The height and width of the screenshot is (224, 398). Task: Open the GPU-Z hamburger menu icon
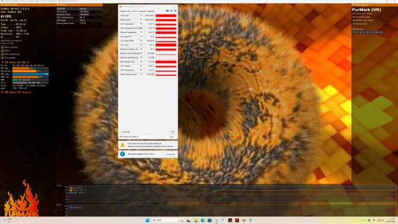[175, 11]
